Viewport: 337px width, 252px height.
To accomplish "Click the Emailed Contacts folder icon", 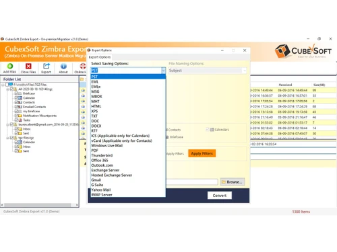I will 20,107.
